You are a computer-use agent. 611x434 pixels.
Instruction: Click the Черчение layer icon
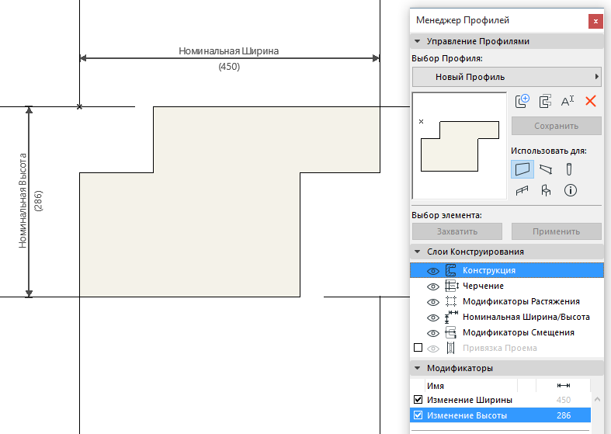pos(451,286)
